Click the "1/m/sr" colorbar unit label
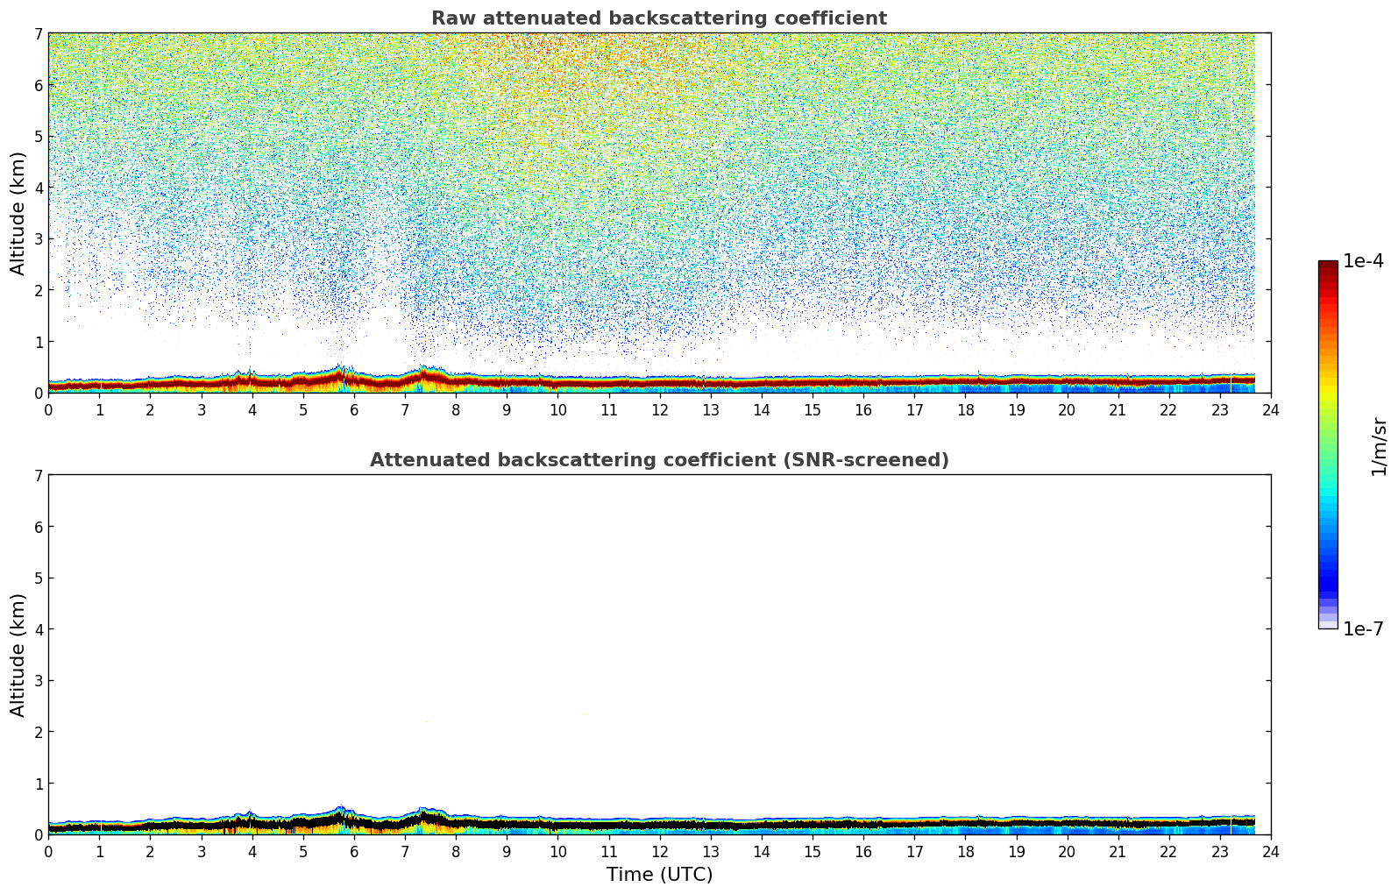The height and width of the screenshot is (894, 1398). point(1379,445)
